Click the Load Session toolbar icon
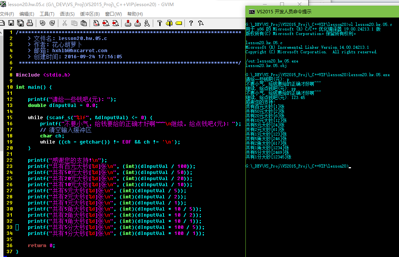The height and width of the screenshot is (257, 399). (128, 23)
